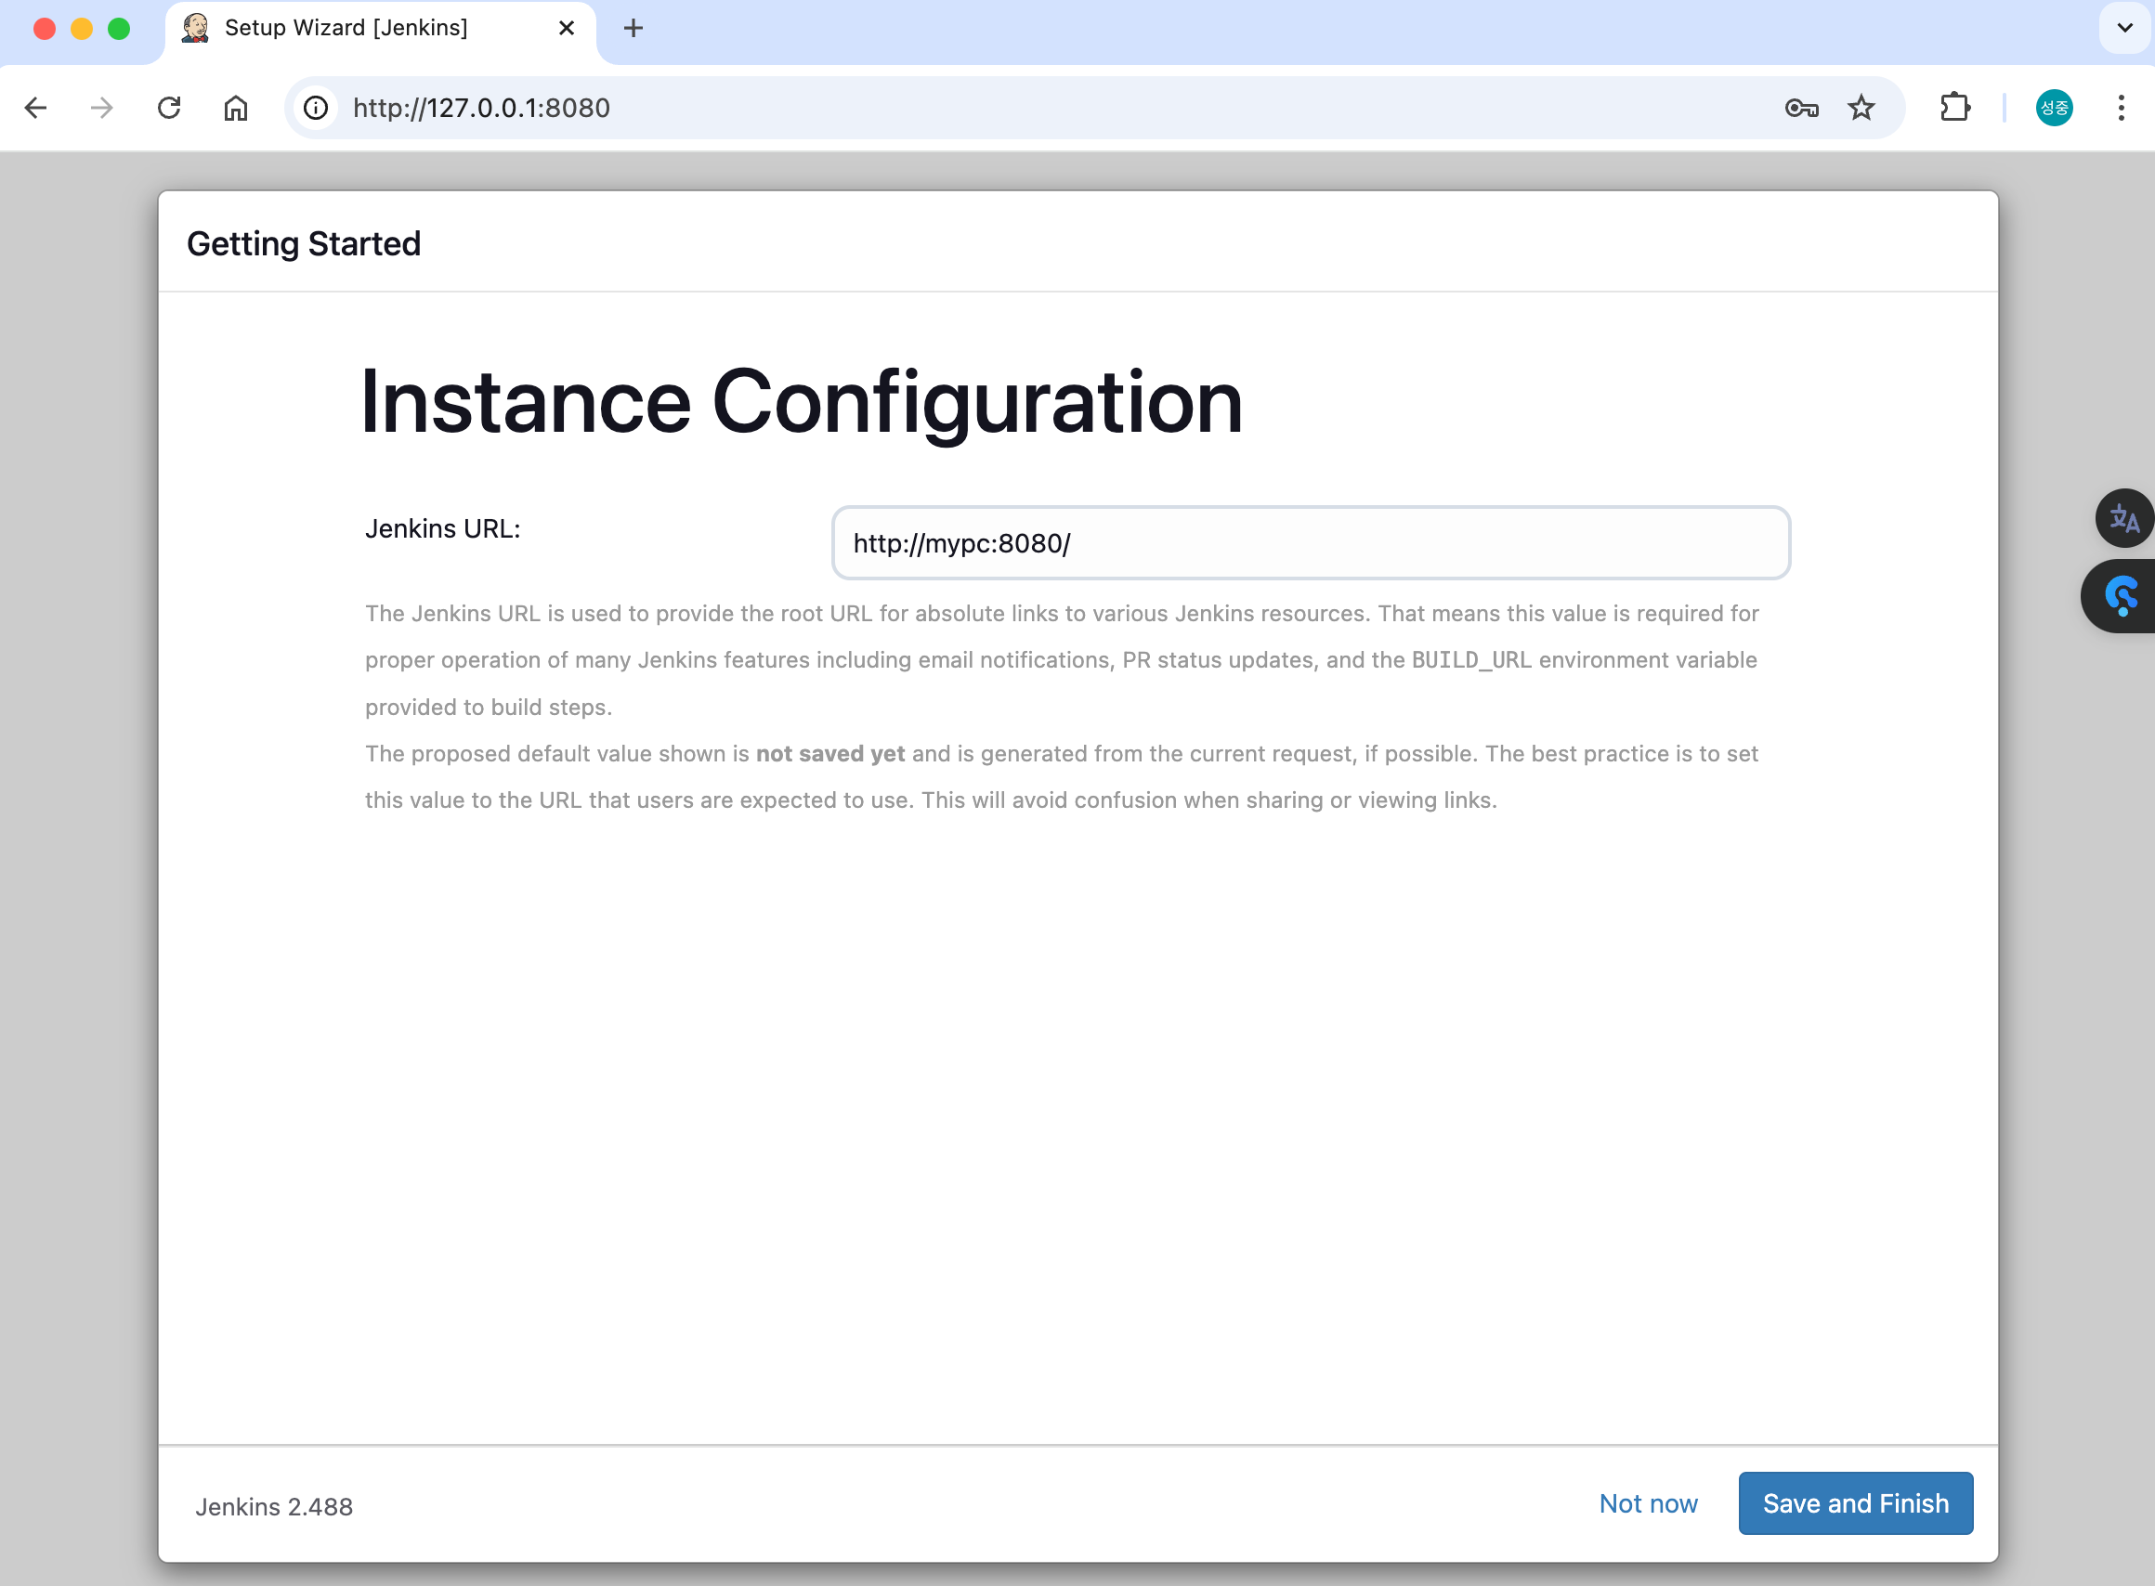Viewport: 2155px width, 1586px height.
Task: Click the browser back arrow
Action: click(35, 108)
